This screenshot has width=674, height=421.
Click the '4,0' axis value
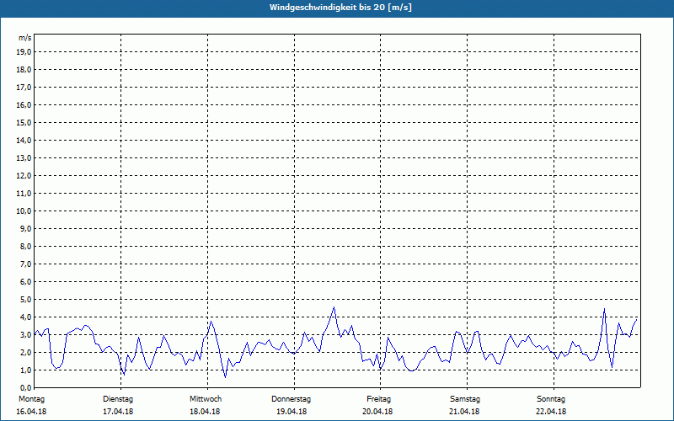(x=25, y=317)
